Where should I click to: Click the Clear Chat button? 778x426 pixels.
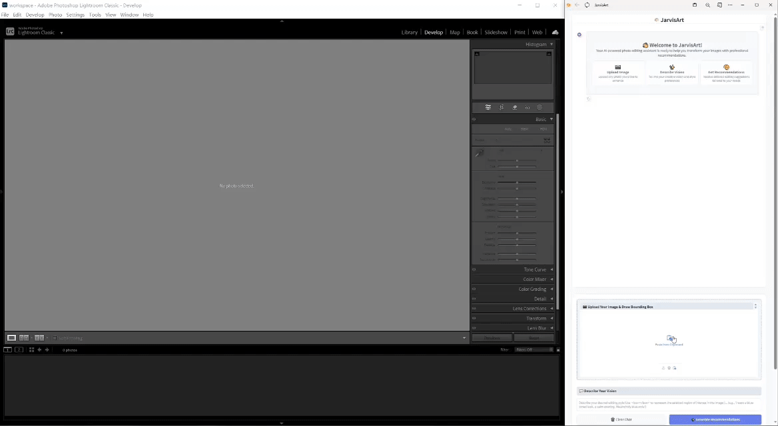623,419
